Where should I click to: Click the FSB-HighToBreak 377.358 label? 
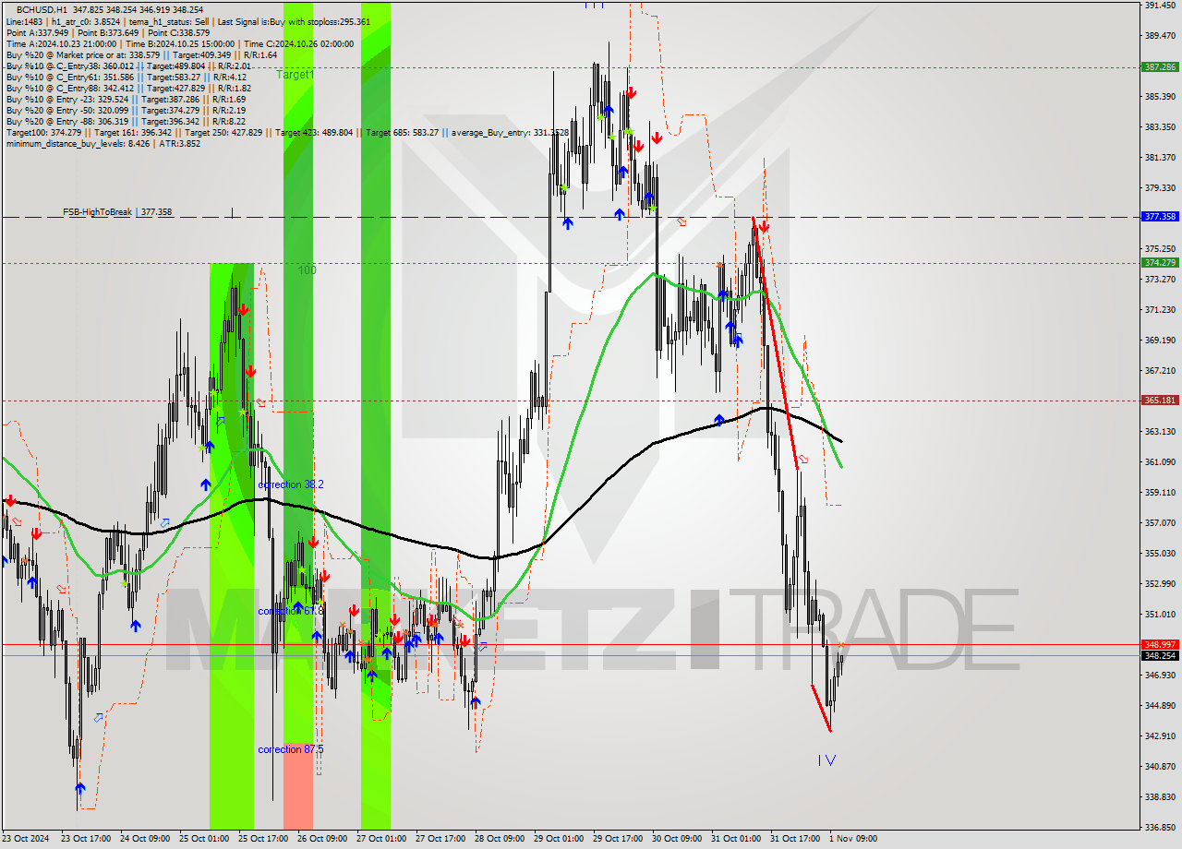point(117,211)
